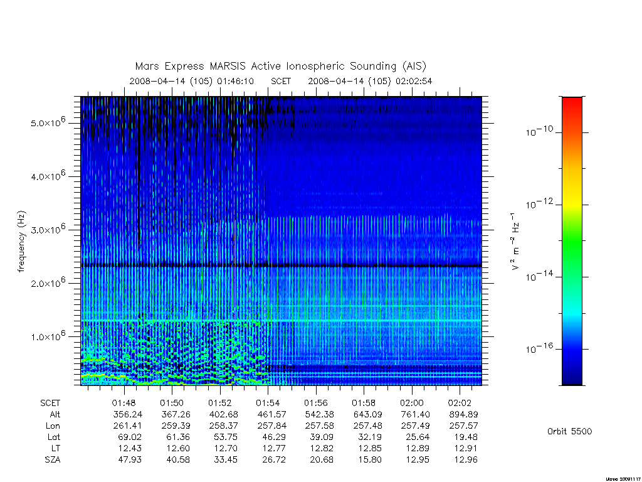The height and width of the screenshot is (482, 642).
Task: Click the 01:54 SCET time tick label
Action: (x=268, y=404)
